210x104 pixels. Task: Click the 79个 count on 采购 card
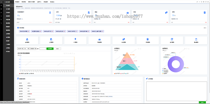[174, 16]
